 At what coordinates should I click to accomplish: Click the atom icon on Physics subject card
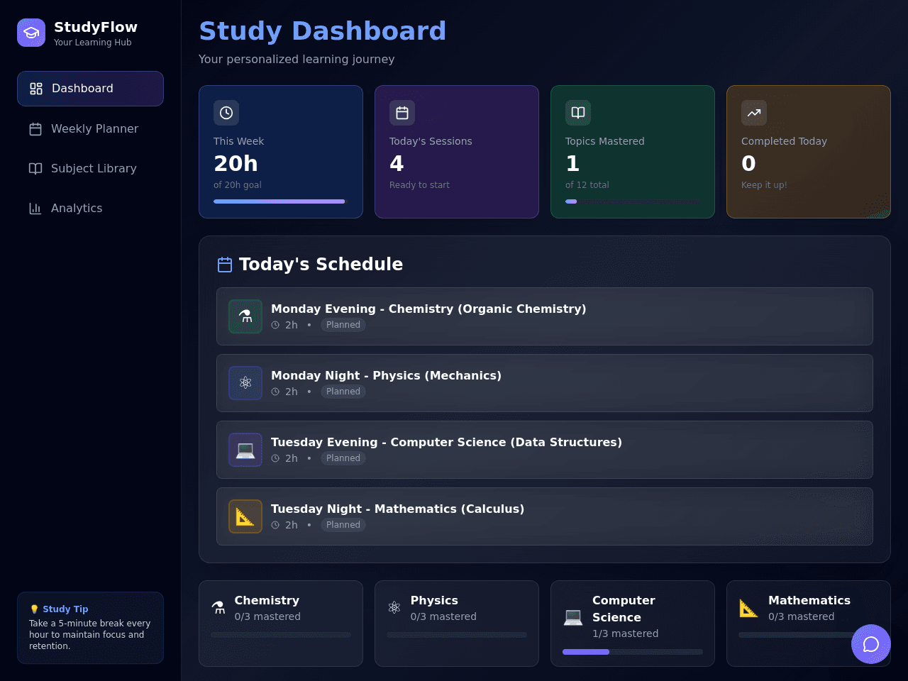pos(394,608)
